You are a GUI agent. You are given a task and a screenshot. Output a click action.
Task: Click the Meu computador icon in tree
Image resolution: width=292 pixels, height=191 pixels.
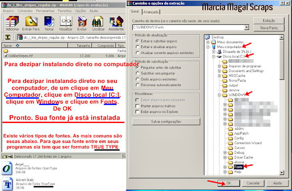(214, 47)
